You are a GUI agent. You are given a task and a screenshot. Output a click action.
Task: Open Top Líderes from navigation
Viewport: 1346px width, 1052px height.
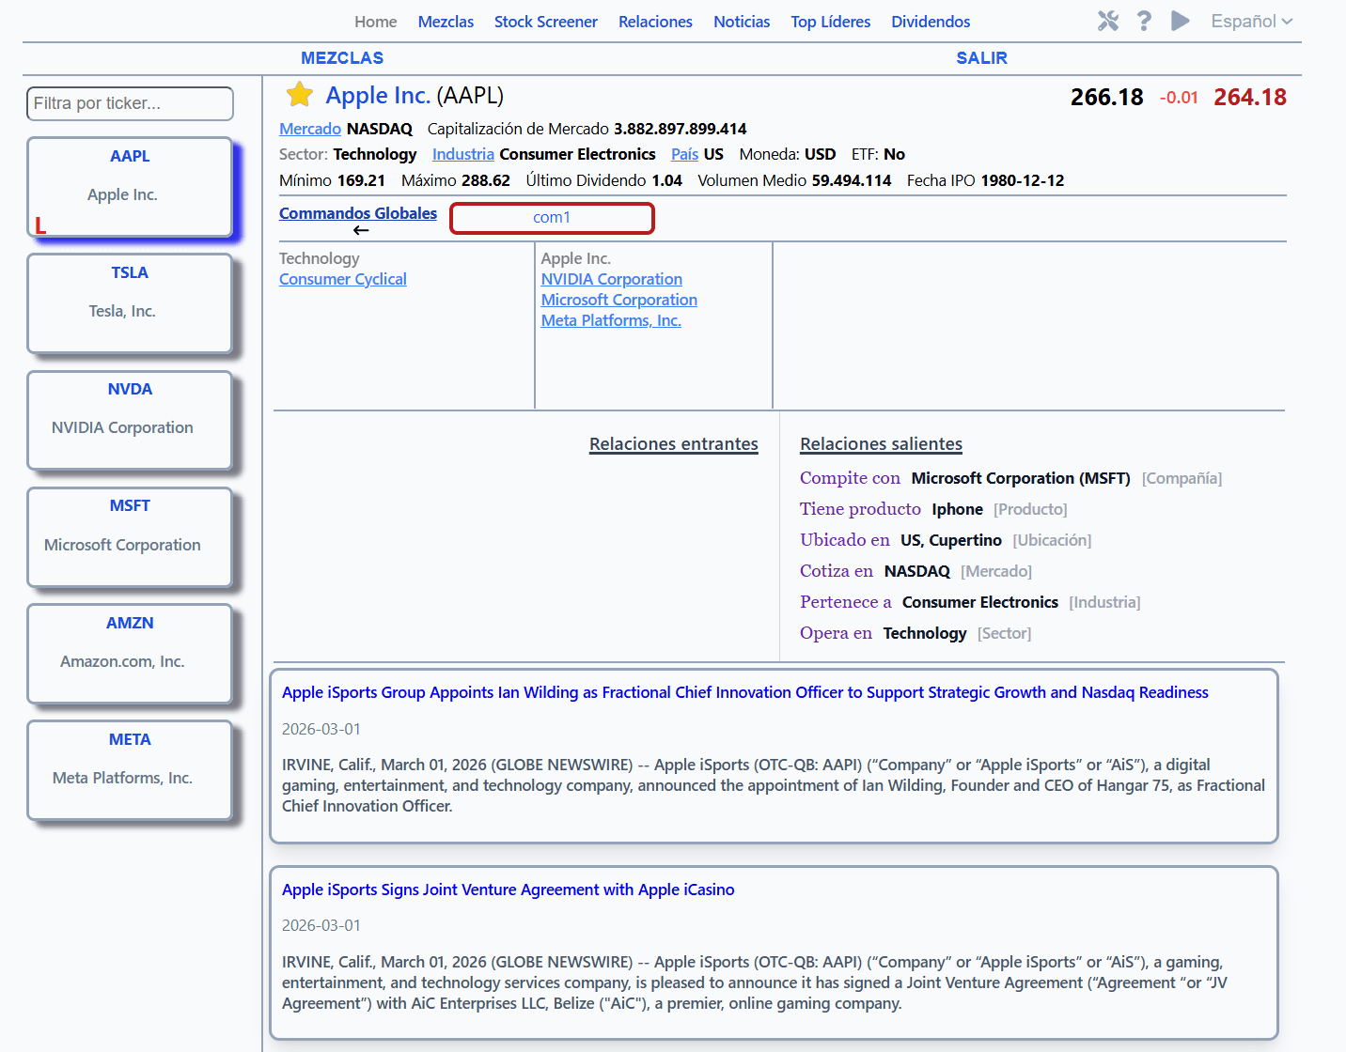coord(830,22)
